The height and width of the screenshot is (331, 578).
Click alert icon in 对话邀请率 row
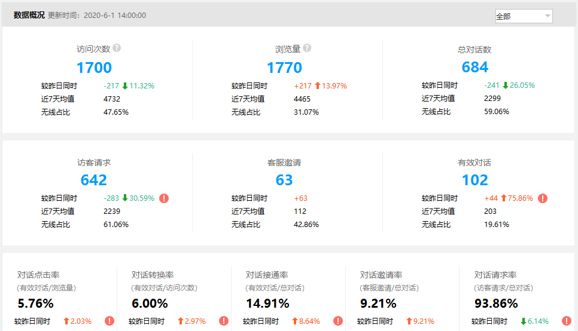click(x=452, y=321)
